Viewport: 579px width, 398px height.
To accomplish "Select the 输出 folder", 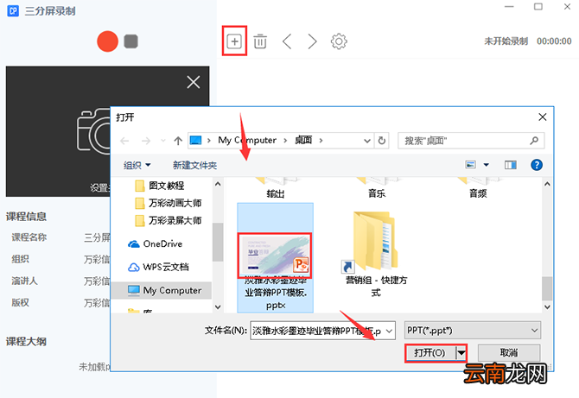I will click(276, 189).
